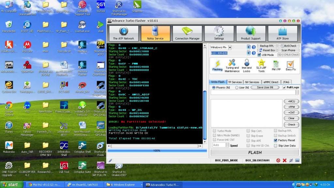This screenshot has height=188, width=334.
Task: Click the 100% progress bar
Action: (x=157, y=151)
